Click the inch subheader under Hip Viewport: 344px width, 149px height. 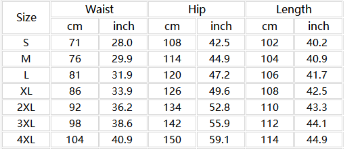pos(221,26)
